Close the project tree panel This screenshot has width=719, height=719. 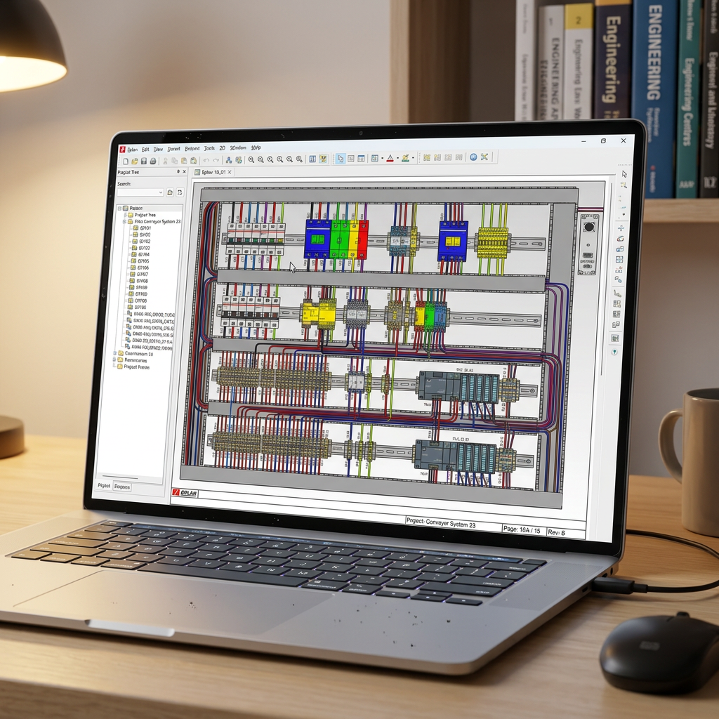tap(185, 171)
